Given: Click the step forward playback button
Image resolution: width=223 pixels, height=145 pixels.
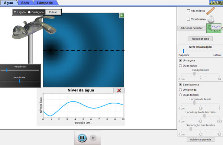Looking at the screenshot, I should coord(93,138).
